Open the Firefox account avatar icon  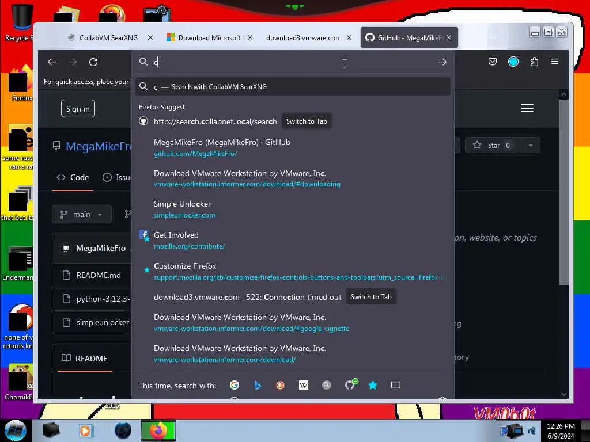click(513, 62)
